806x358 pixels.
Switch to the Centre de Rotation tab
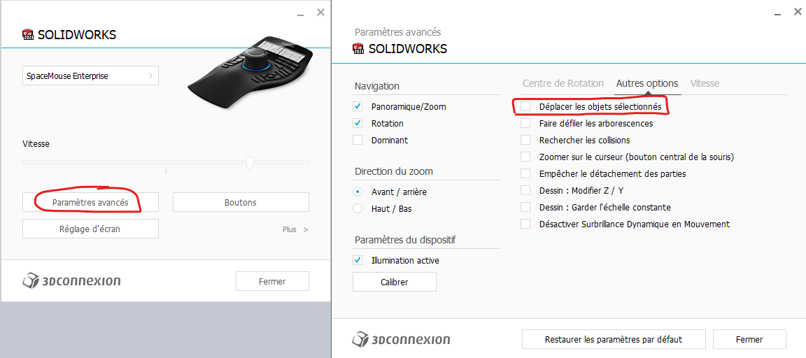coord(563,83)
